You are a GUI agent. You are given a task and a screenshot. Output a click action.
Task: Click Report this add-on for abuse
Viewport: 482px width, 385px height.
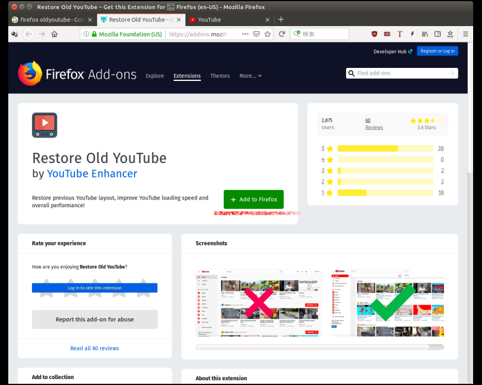point(95,319)
